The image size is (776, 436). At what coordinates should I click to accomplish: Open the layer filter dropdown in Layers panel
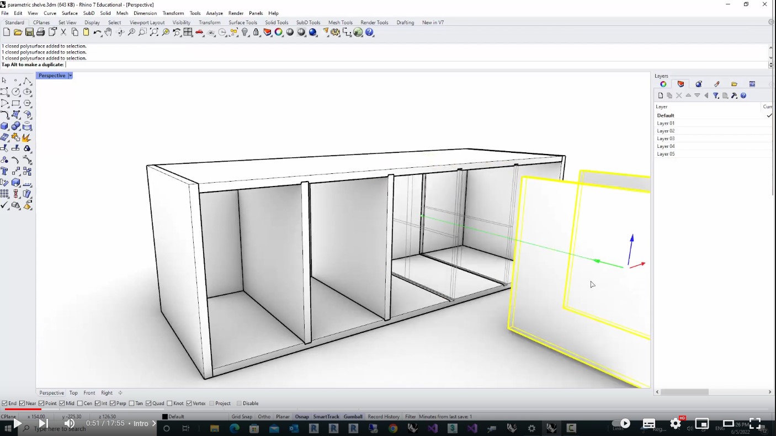(x=716, y=95)
